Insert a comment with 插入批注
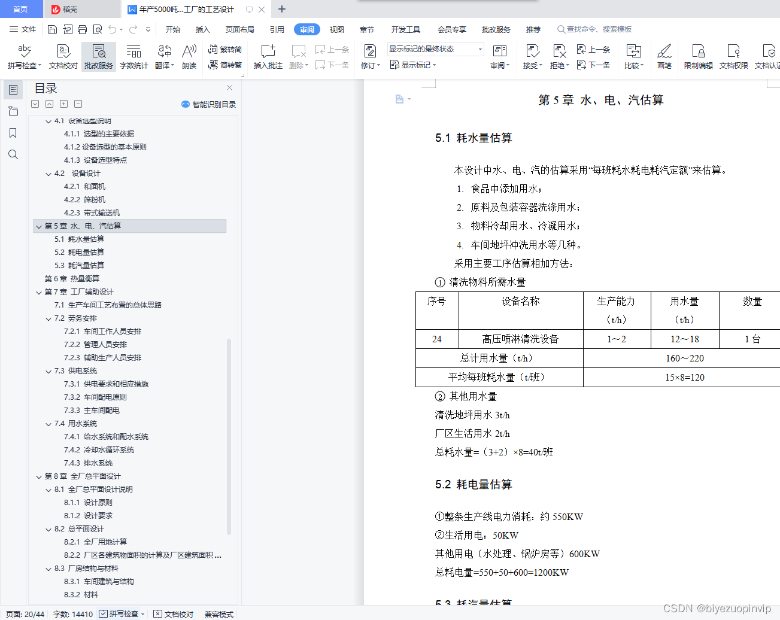The image size is (780, 620). [268, 57]
